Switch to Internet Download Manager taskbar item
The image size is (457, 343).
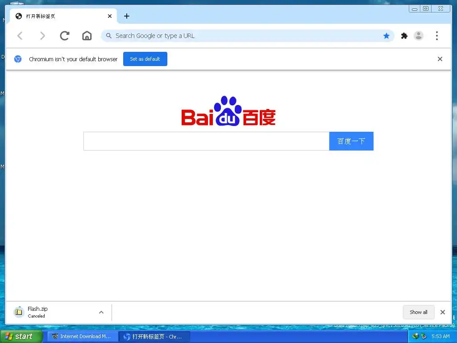(x=82, y=337)
